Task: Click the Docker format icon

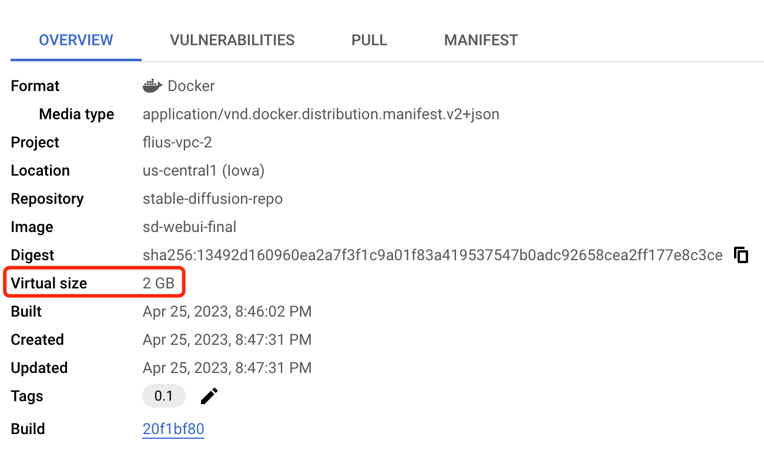Action: point(152,85)
